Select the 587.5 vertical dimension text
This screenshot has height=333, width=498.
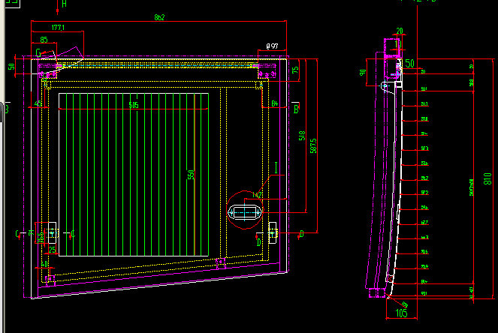(x=313, y=148)
